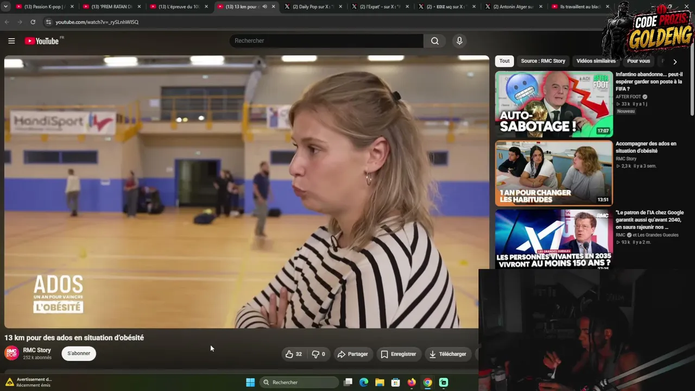Click the '252 k abonnés' subscriber count
The image size is (695, 391).
click(37, 358)
